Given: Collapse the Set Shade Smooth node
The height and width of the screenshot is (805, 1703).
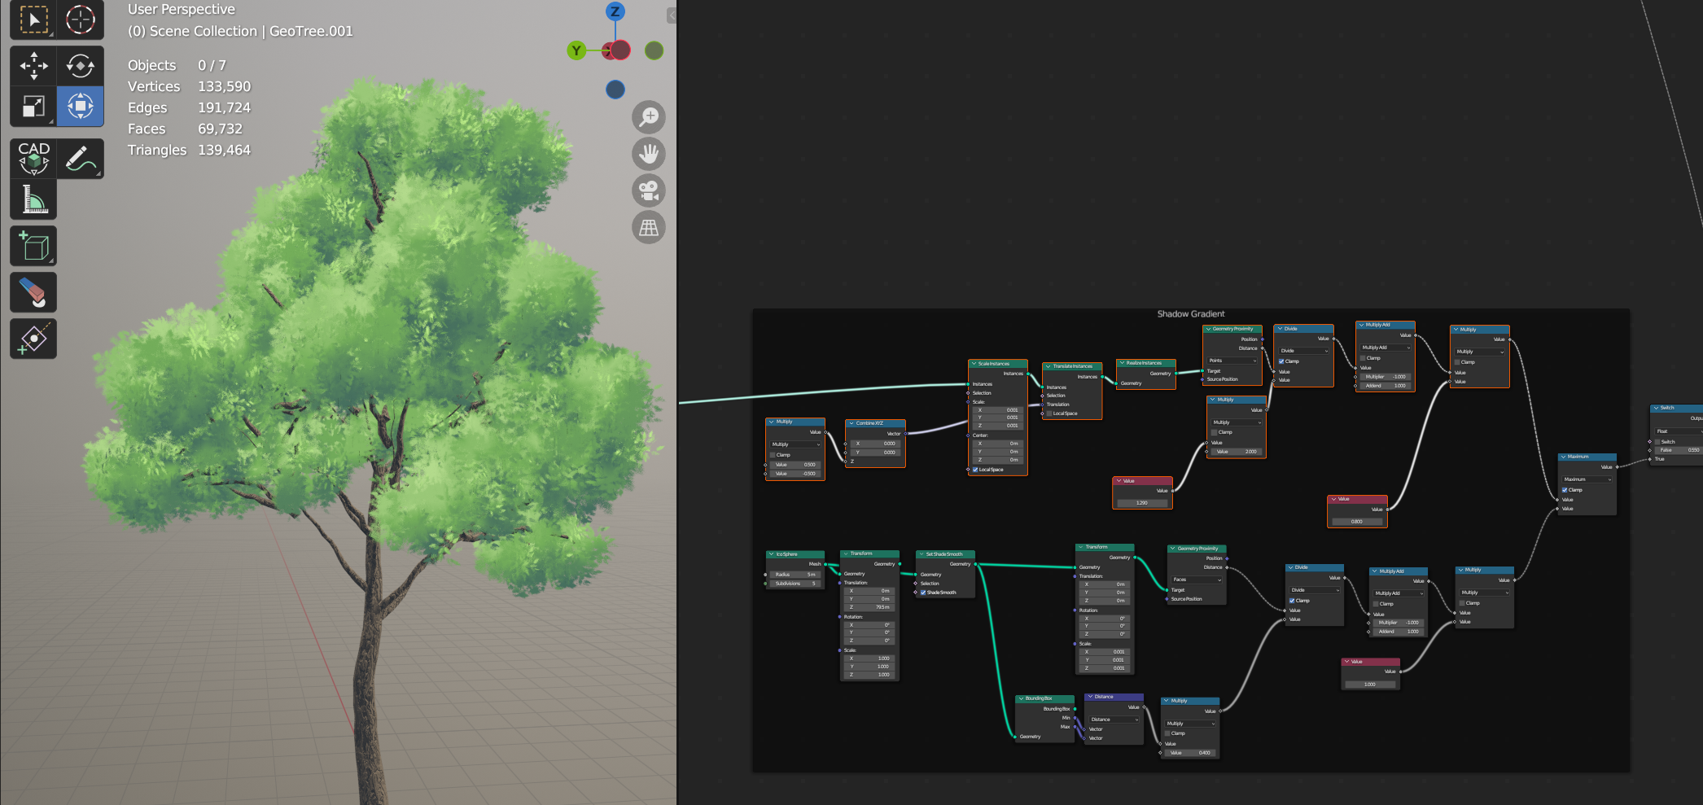Looking at the screenshot, I should [x=922, y=554].
